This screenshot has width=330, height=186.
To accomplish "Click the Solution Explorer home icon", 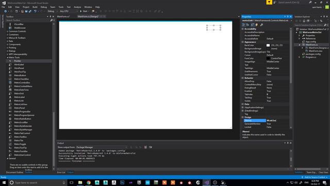I will (304, 21).
